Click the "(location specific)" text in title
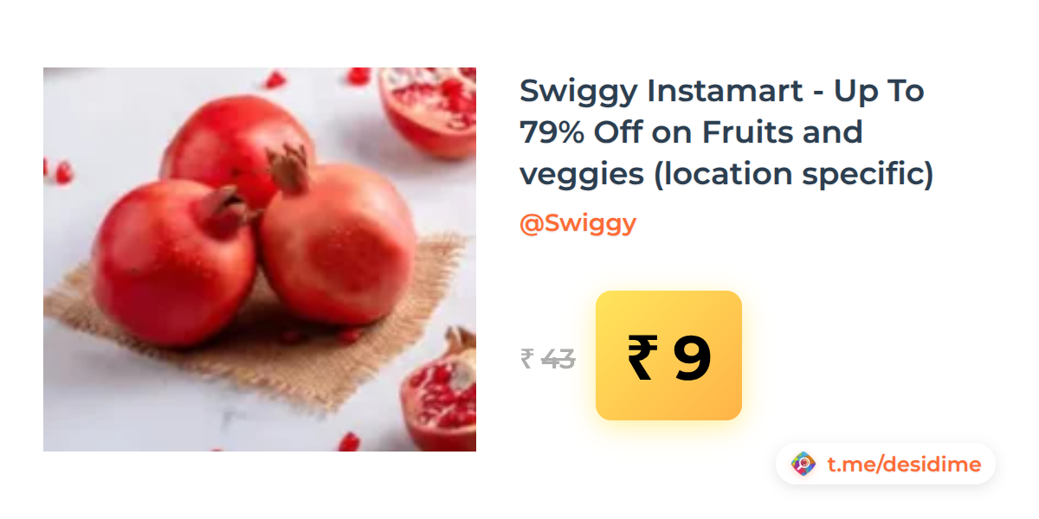This screenshot has width=1039, height=519. click(794, 174)
